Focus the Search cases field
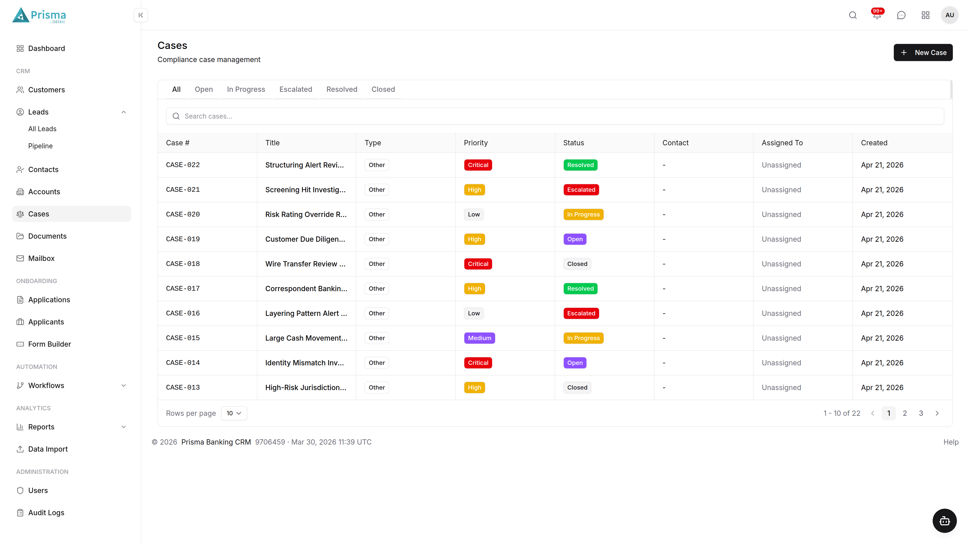 coord(555,116)
